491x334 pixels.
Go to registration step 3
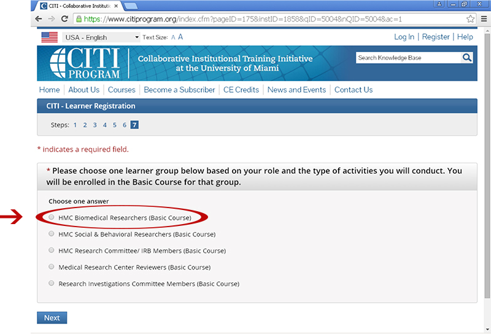[x=95, y=125]
